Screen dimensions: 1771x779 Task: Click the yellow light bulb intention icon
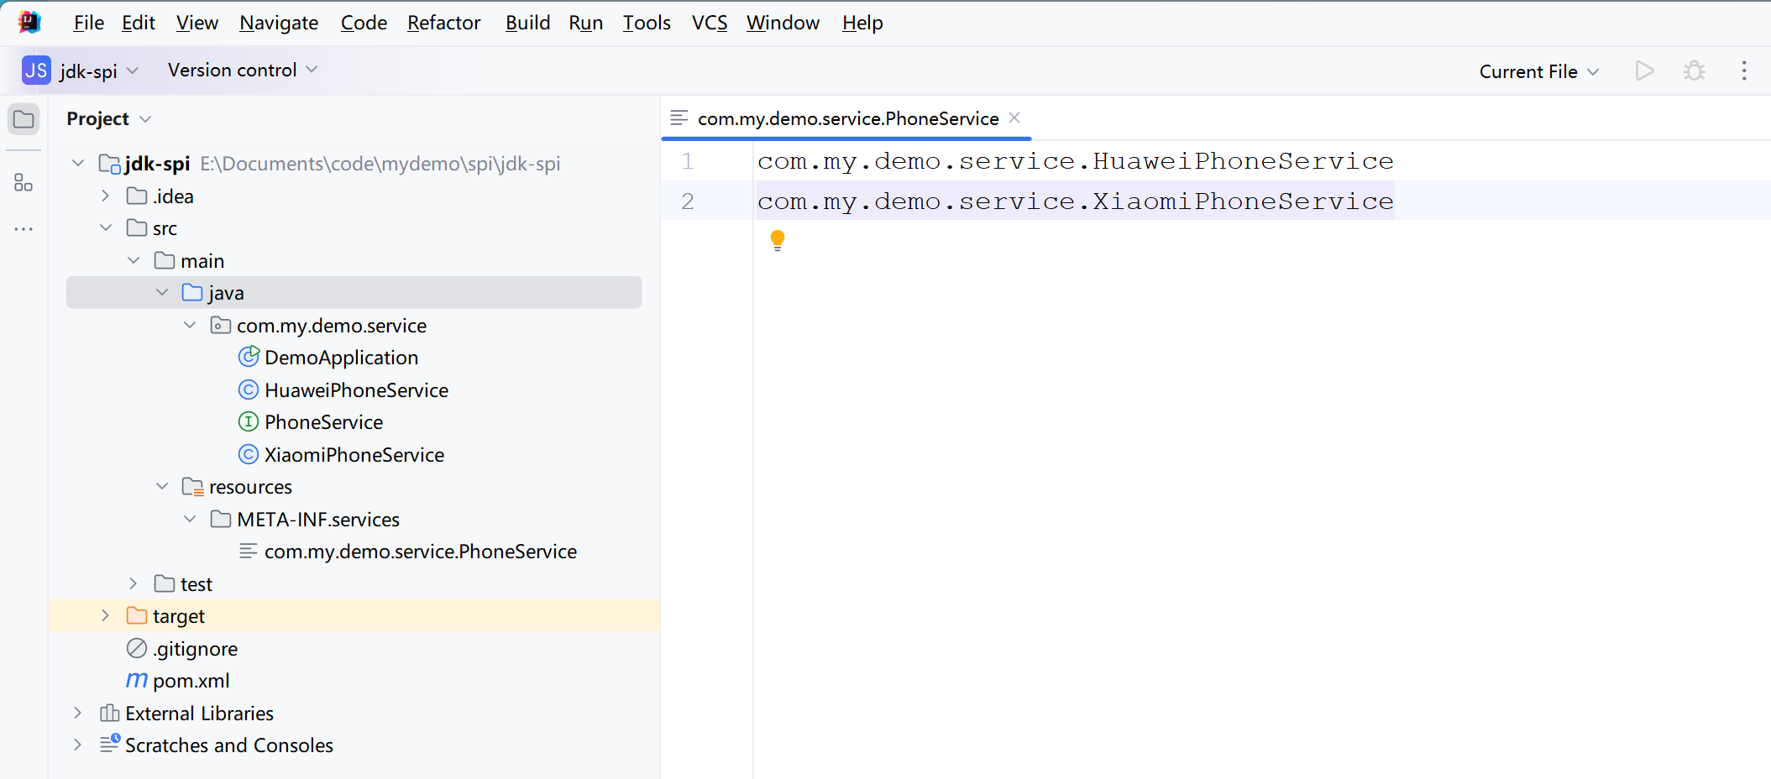point(777,241)
